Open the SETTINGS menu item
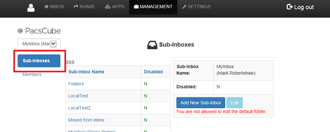Screen dimensions: 330x132 196,7
